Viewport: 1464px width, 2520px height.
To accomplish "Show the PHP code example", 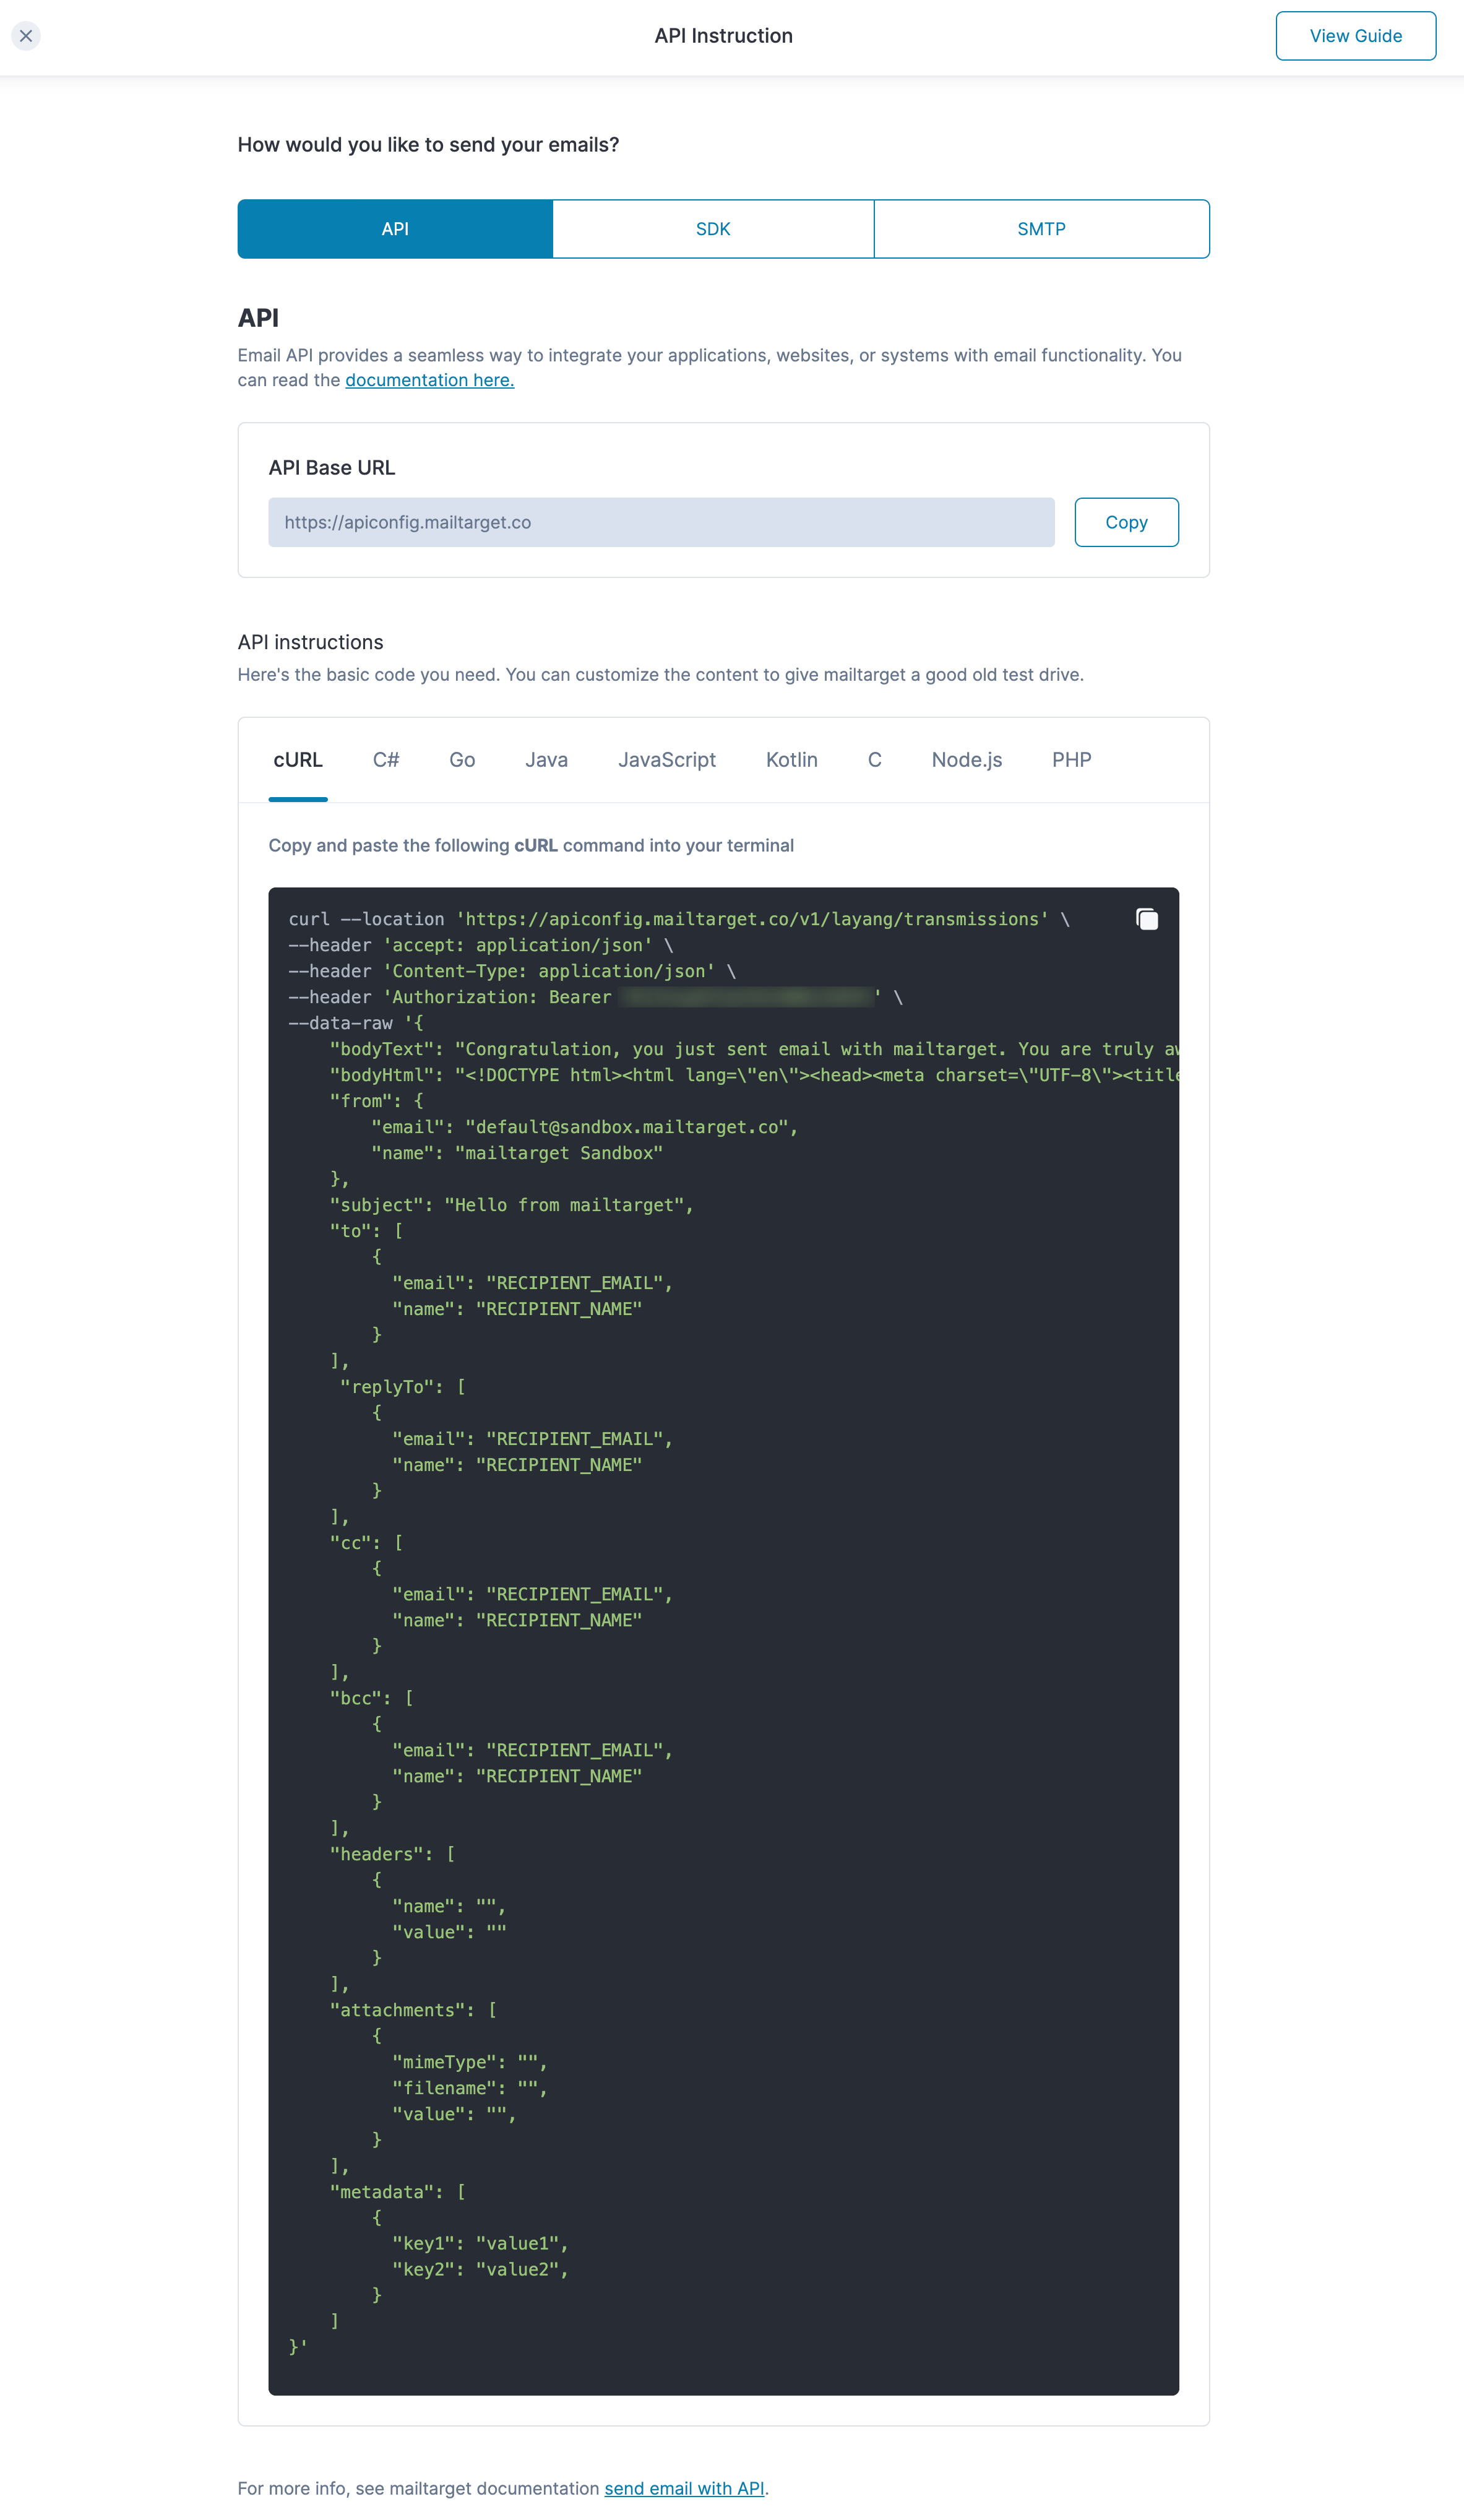I will 1071,760.
